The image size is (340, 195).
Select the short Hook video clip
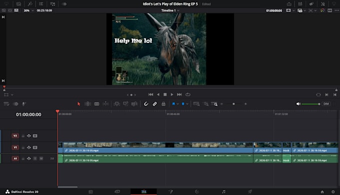pyautogui.click(x=286, y=148)
